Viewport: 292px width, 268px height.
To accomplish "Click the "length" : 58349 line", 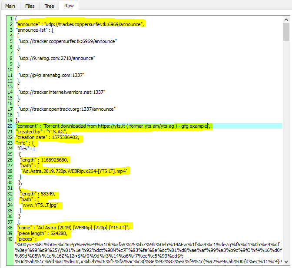I will point(38,194).
